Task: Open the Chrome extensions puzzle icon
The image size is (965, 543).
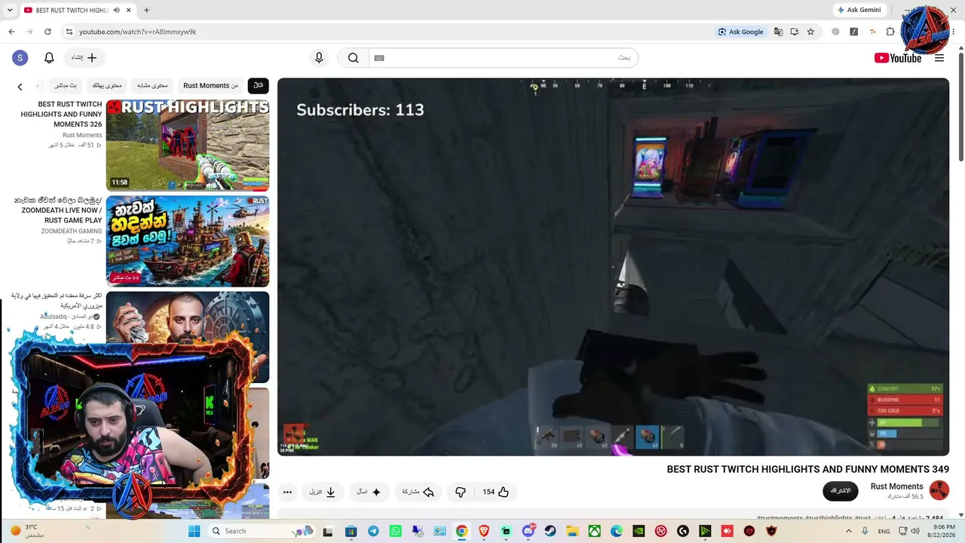Action: pos(890,32)
